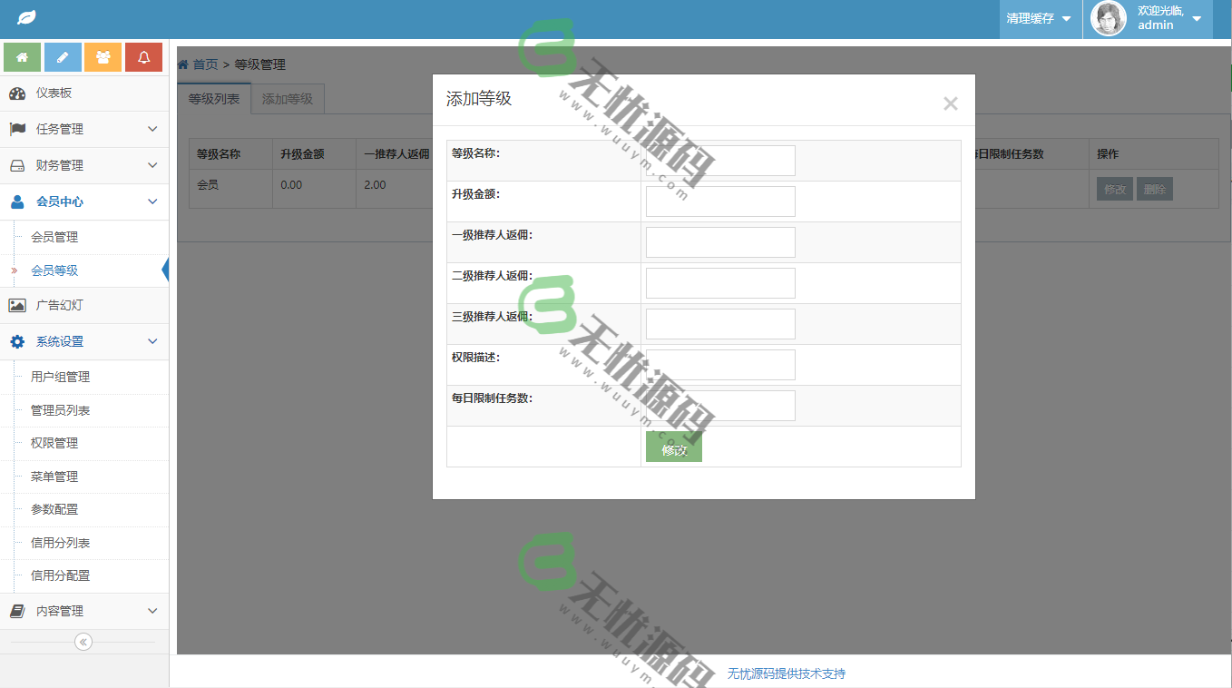Click the green home shortcut icon
This screenshot has width=1232, height=688.
(x=22, y=56)
